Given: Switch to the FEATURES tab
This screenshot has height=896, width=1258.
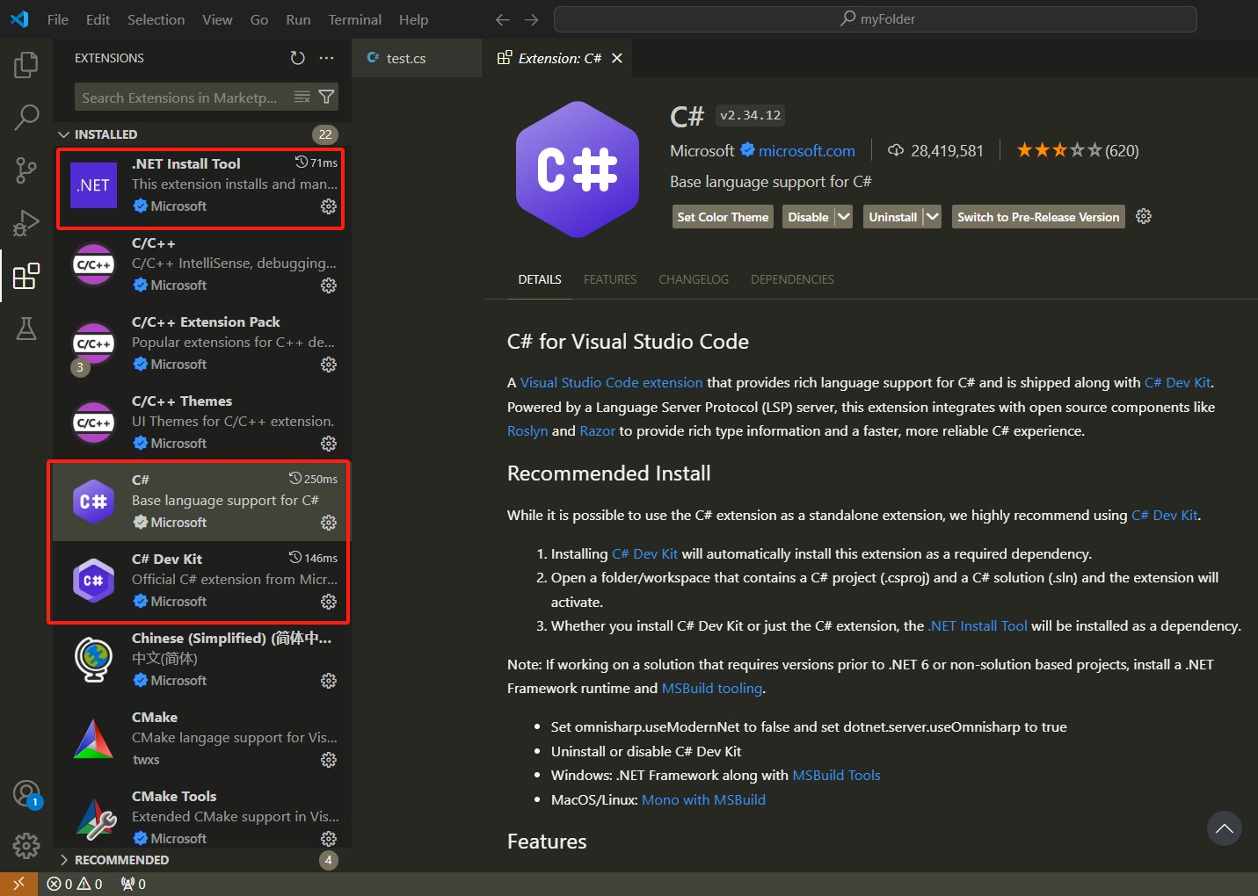Looking at the screenshot, I should pyautogui.click(x=610, y=279).
